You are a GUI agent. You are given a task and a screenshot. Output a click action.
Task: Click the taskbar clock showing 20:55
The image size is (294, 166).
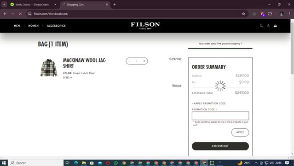click(x=278, y=163)
